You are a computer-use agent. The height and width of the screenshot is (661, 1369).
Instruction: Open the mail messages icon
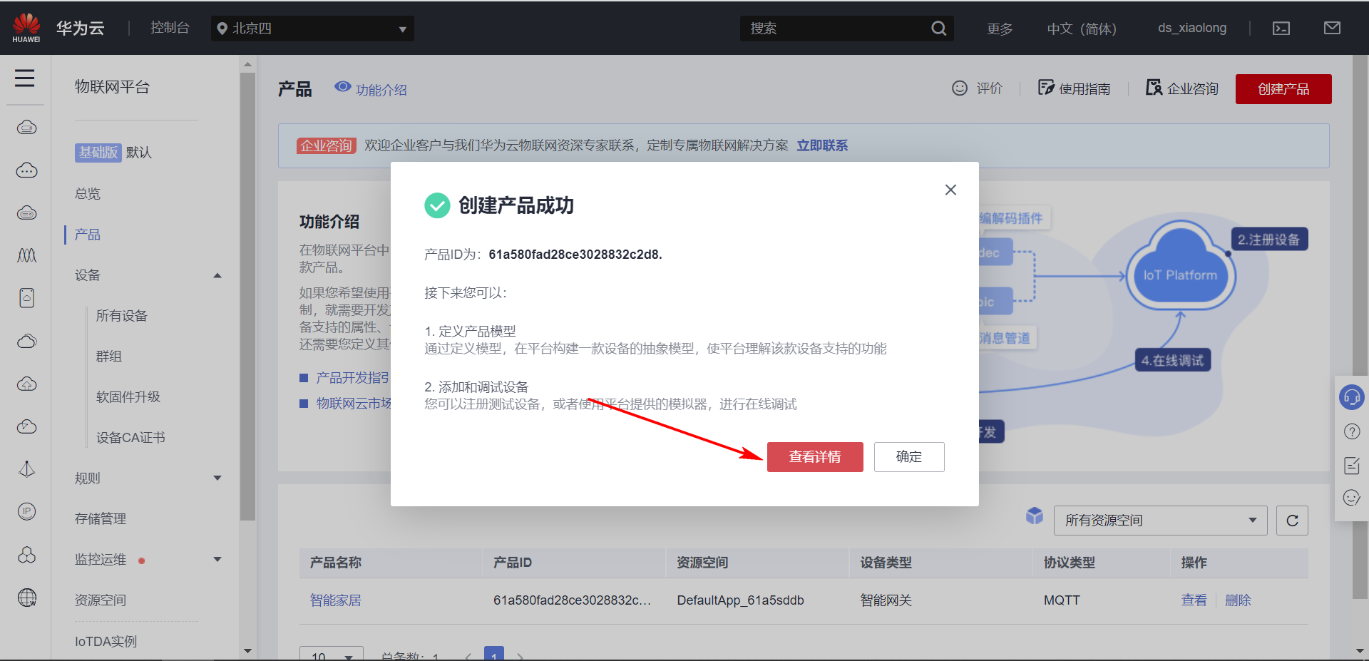click(x=1332, y=28)
